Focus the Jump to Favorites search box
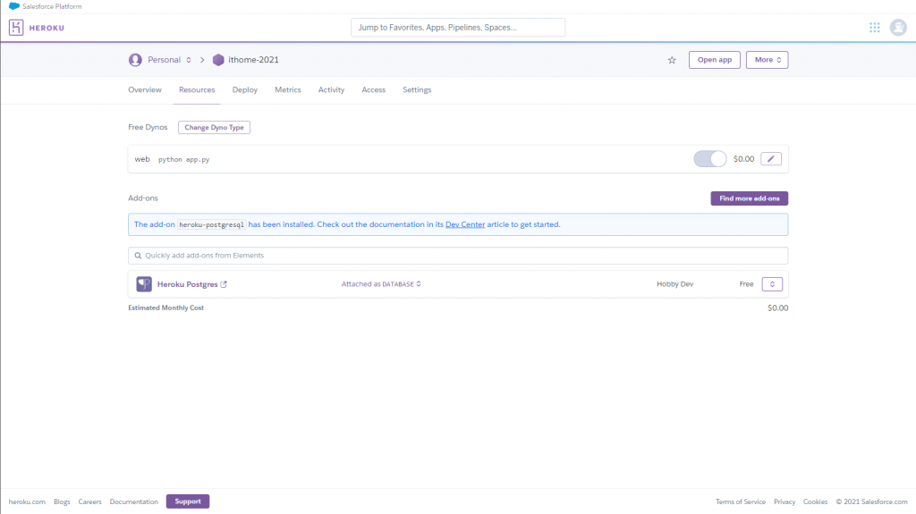This screenshot has width=916, height=514. click(458, 28)
